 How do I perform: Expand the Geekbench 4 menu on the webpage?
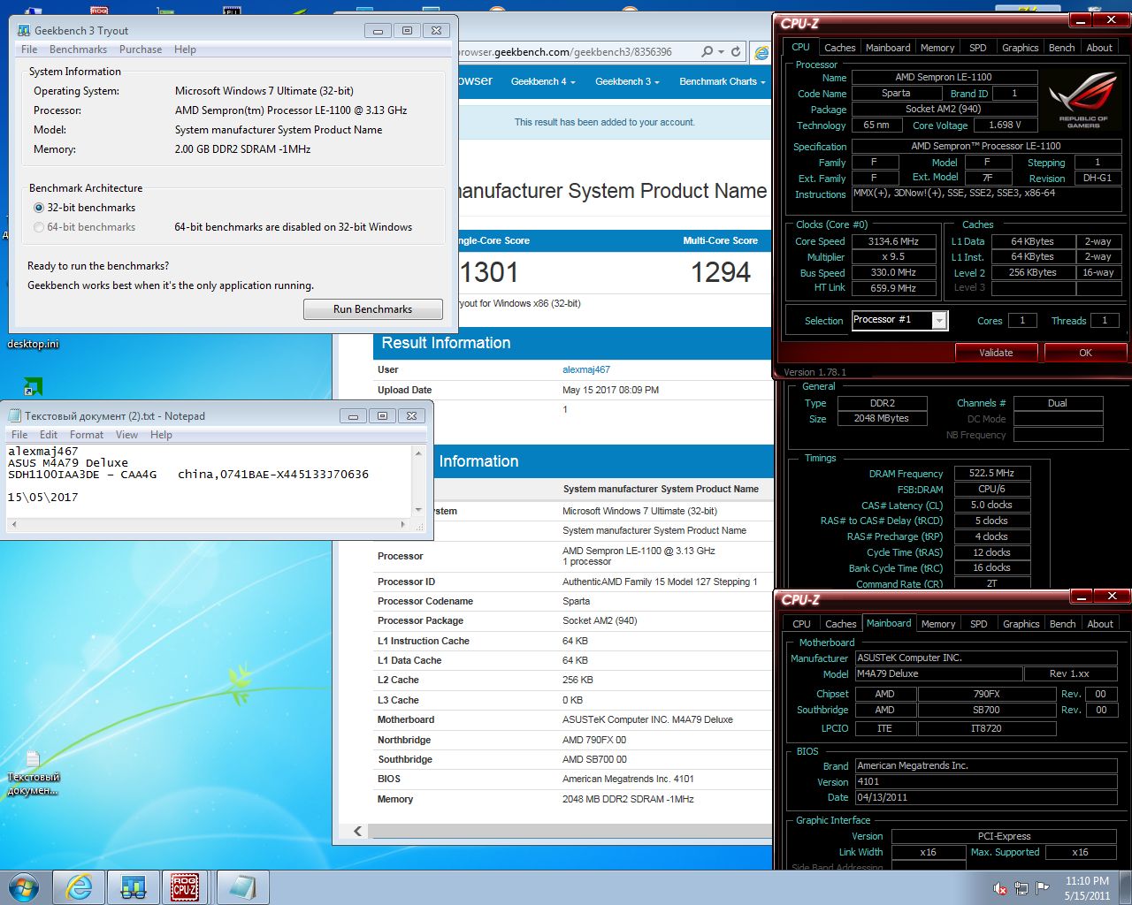[x=543, y=81]
